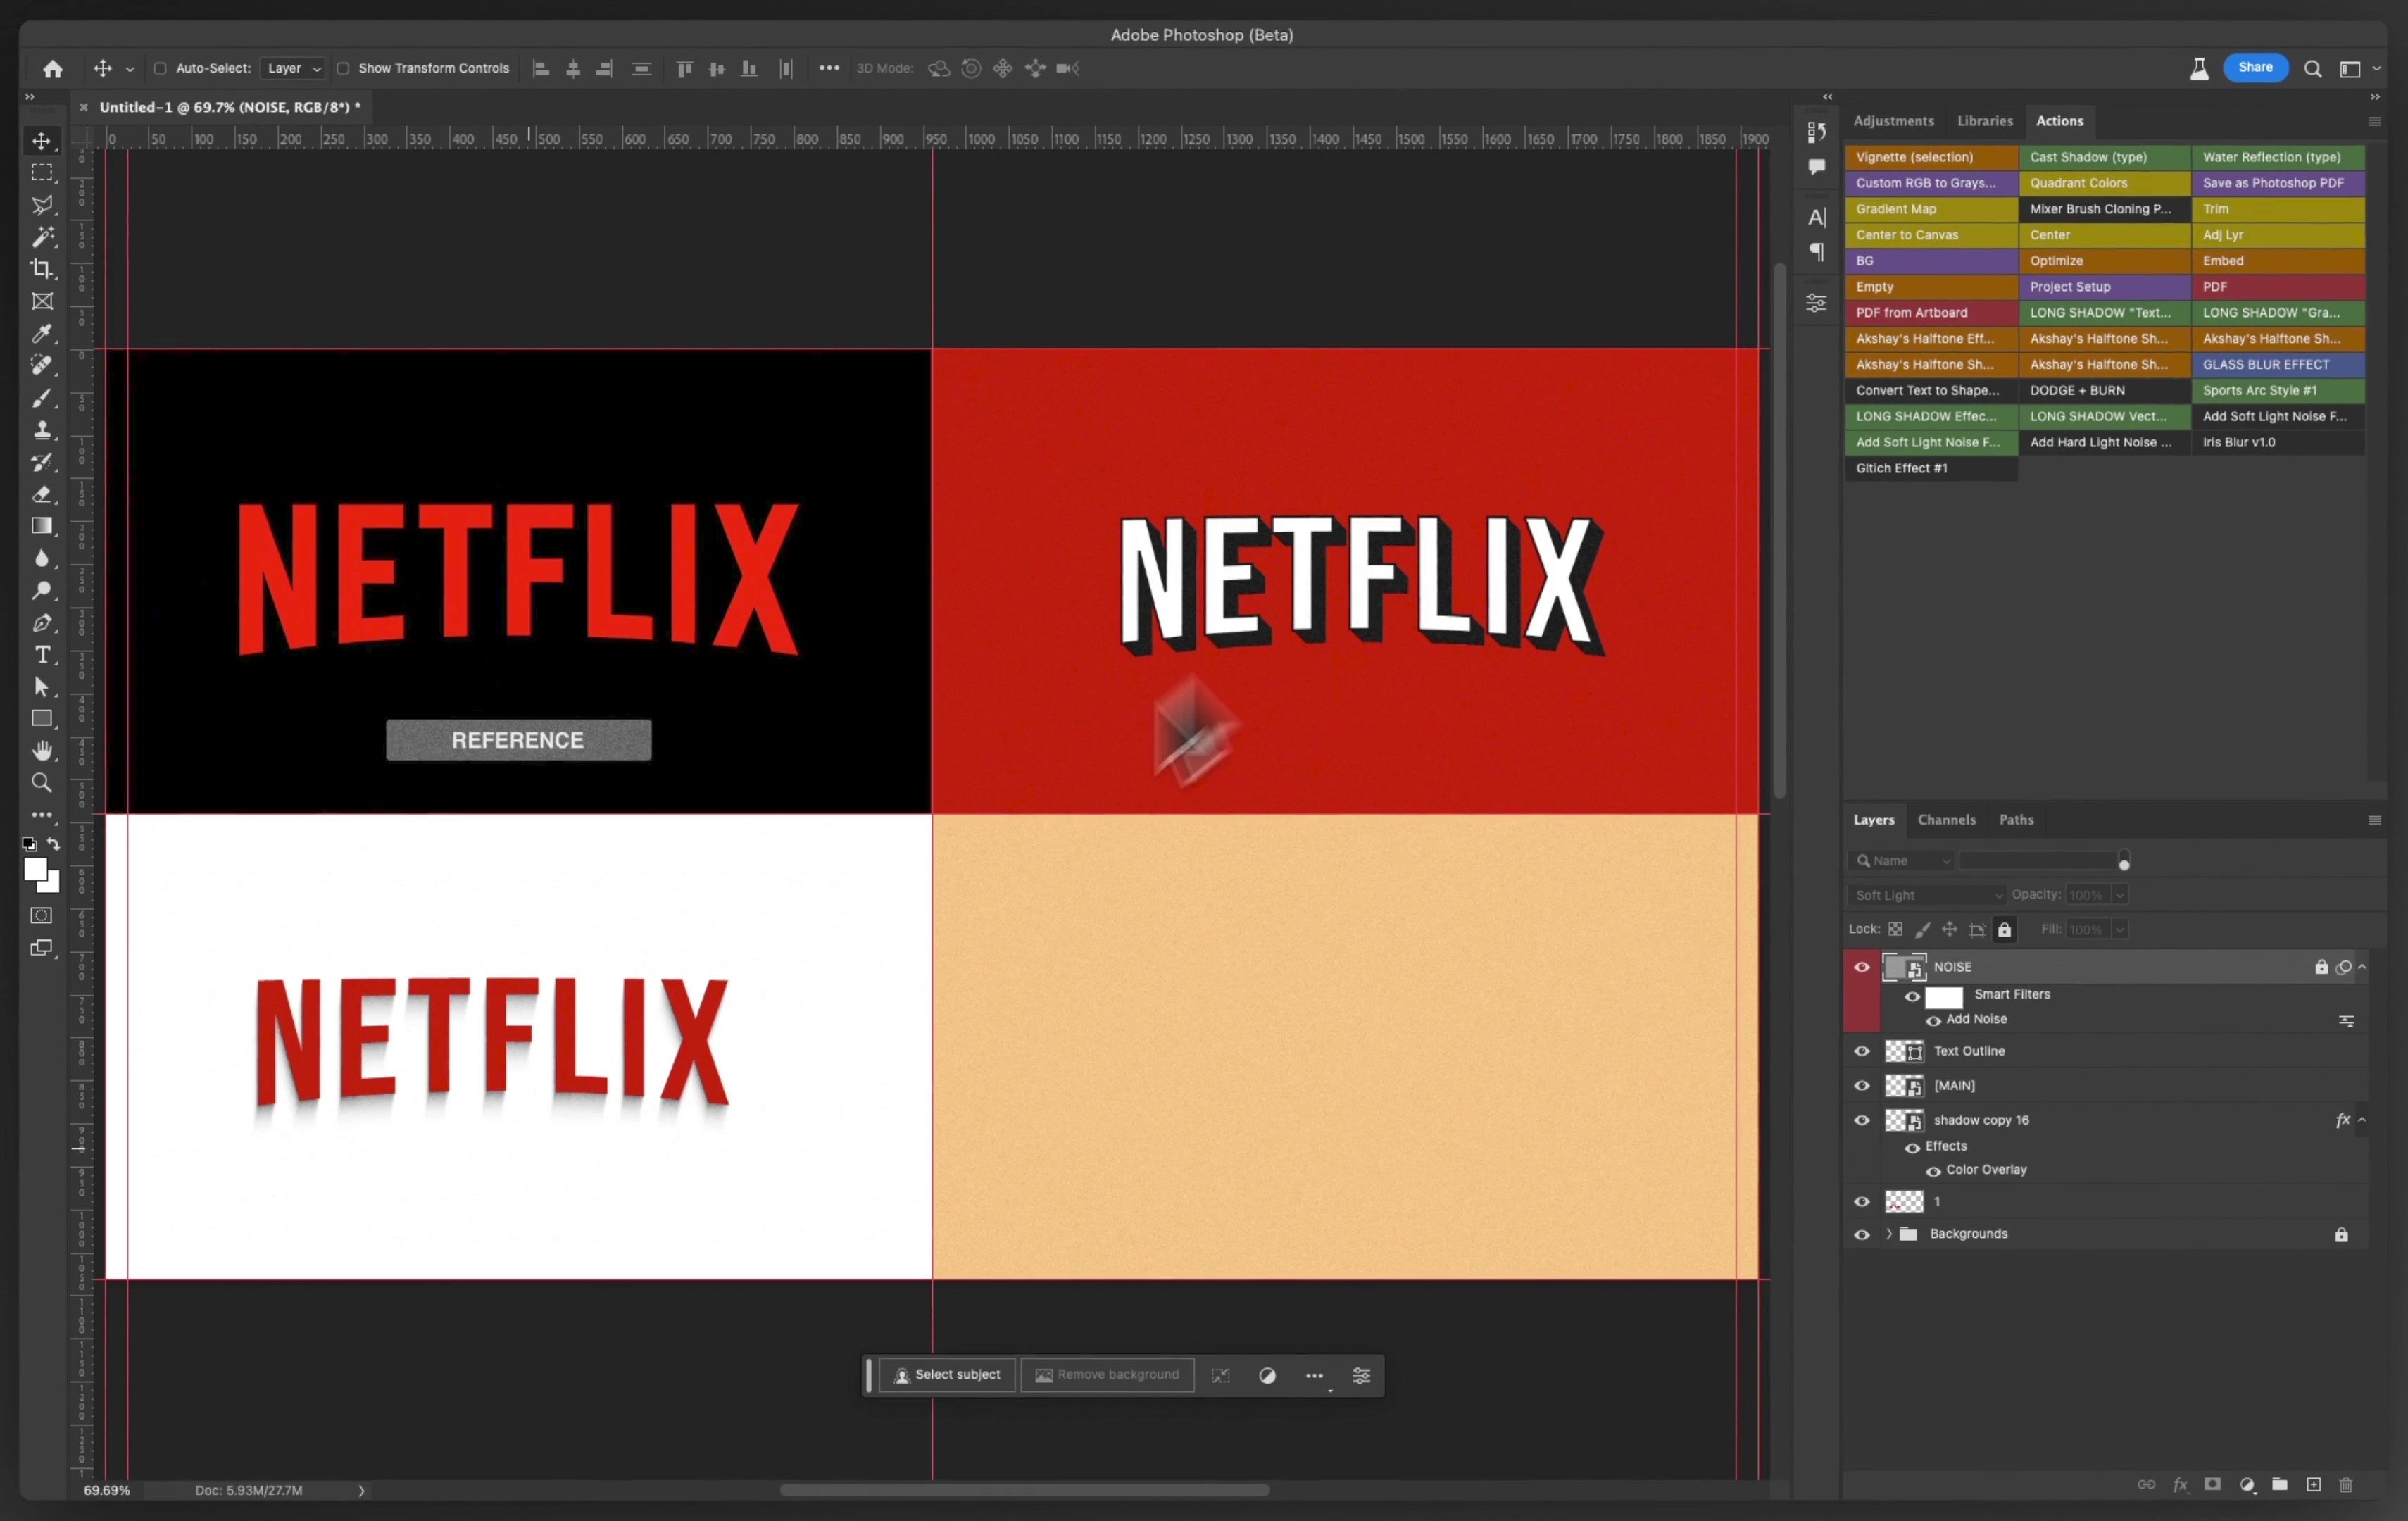2408x1521 pixels.
Task: Select the History Brush tool
Action: [x=42, y=462]
